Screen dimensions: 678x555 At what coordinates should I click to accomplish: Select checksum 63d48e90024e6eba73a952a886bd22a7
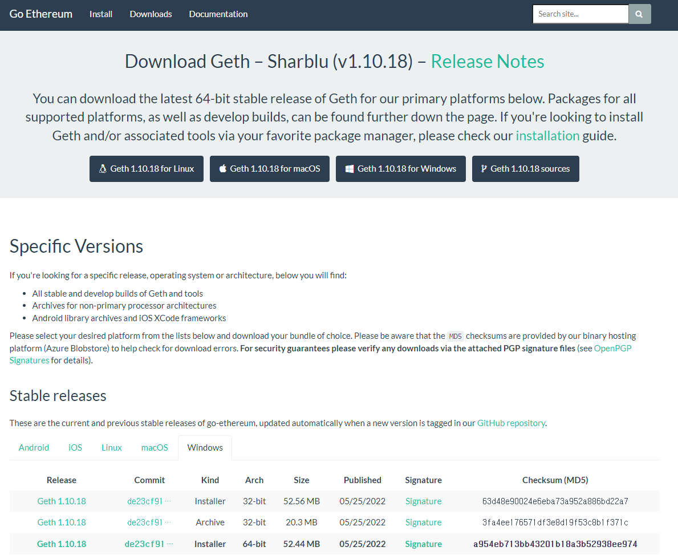pos(555,501)
